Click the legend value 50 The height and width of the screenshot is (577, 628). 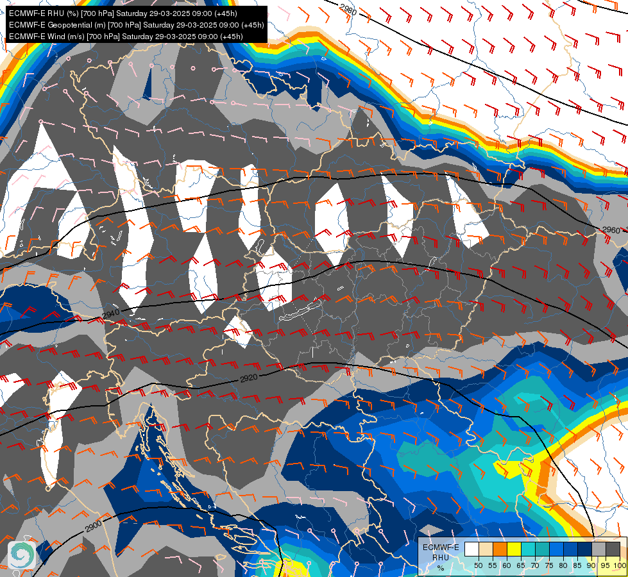478,565
